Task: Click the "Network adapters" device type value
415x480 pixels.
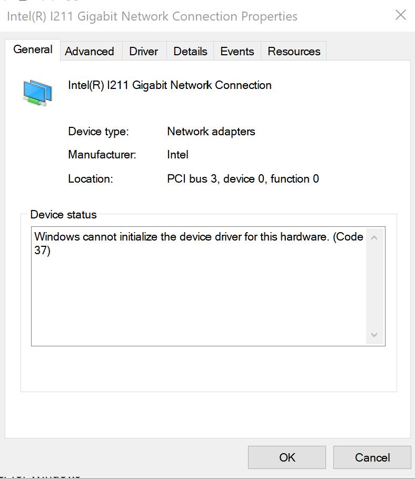Action: [211, 132]
